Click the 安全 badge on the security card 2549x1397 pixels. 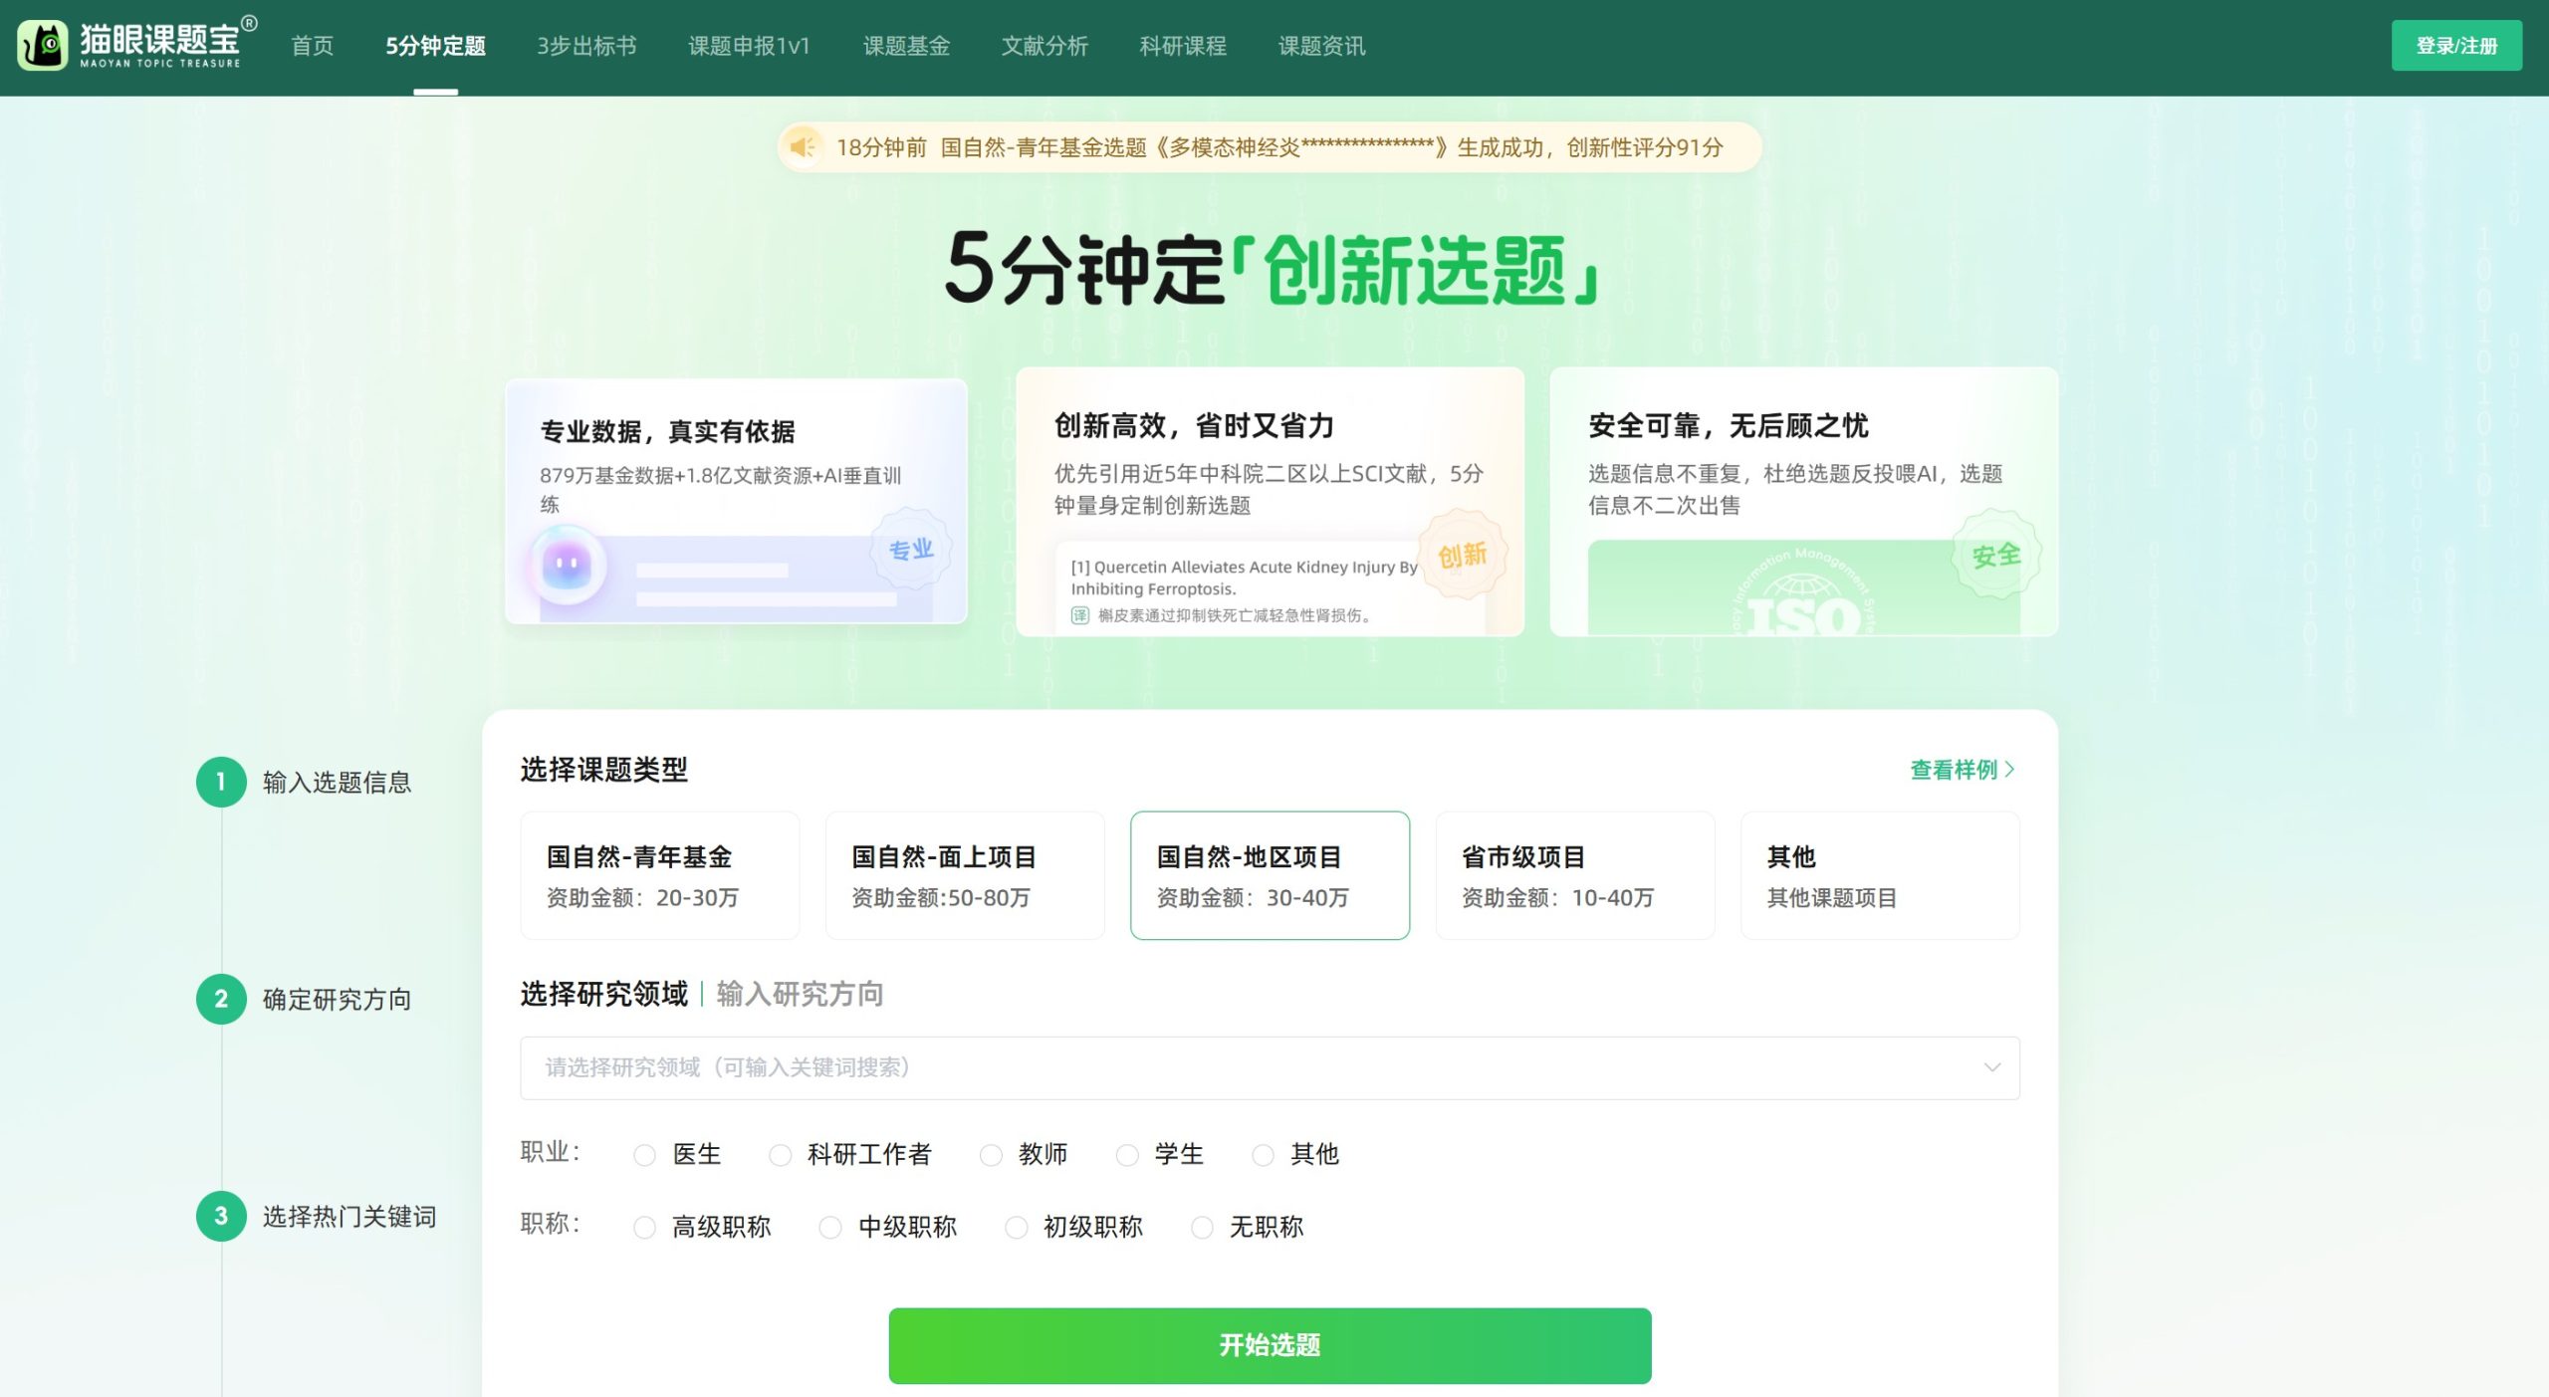(1996, 558)
